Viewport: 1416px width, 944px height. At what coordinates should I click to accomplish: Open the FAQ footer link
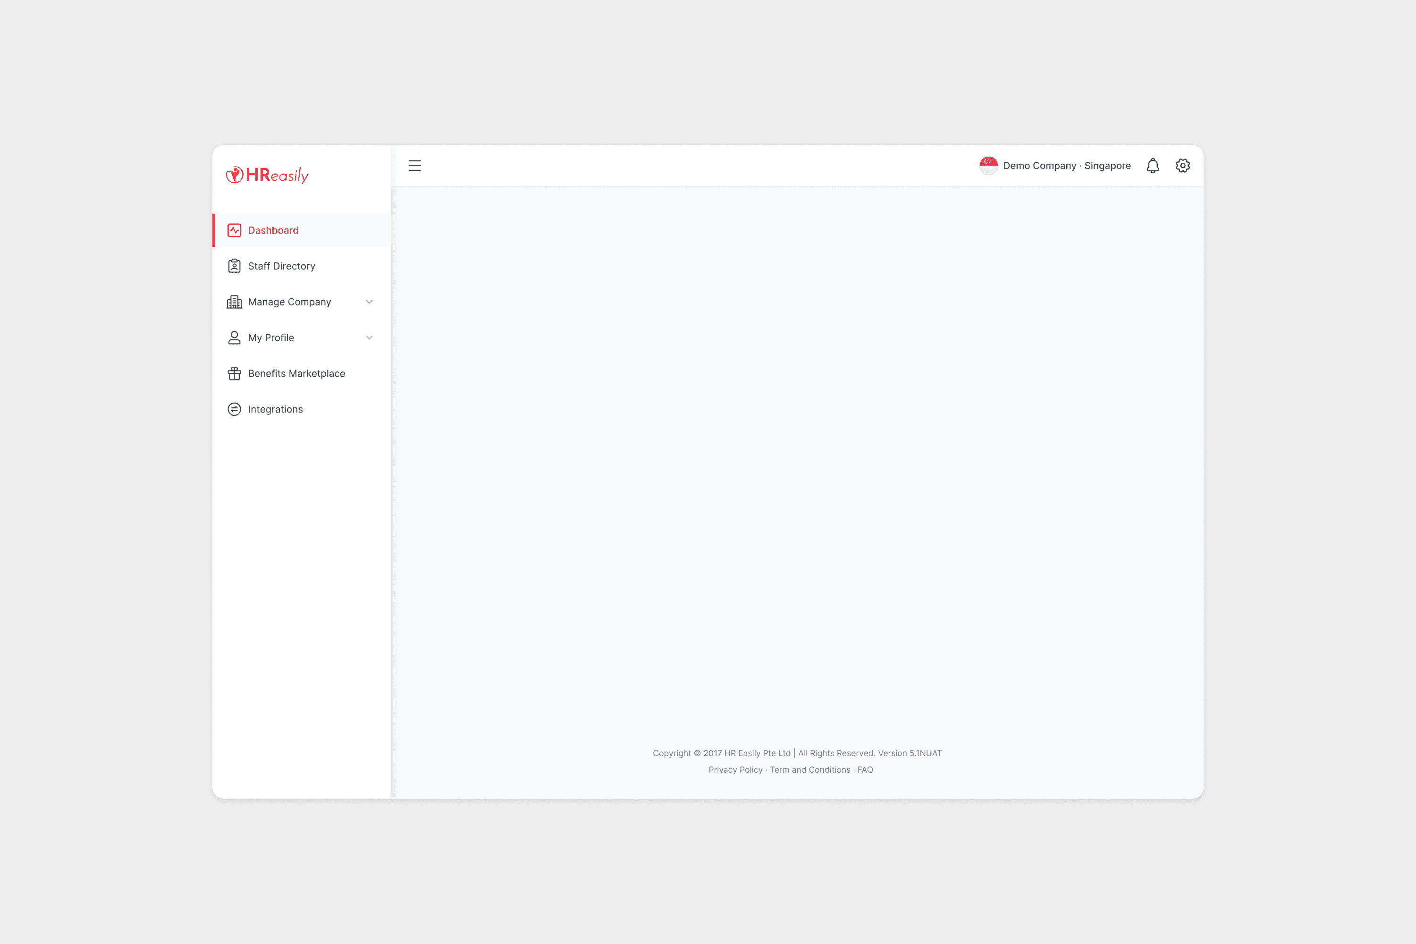(865, 769)
